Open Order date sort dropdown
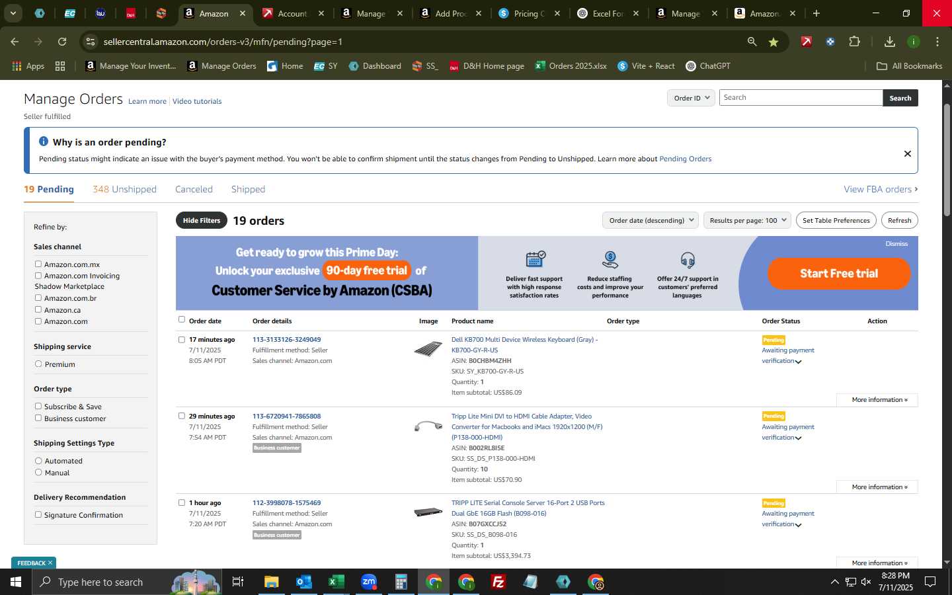 click(651, 220)
